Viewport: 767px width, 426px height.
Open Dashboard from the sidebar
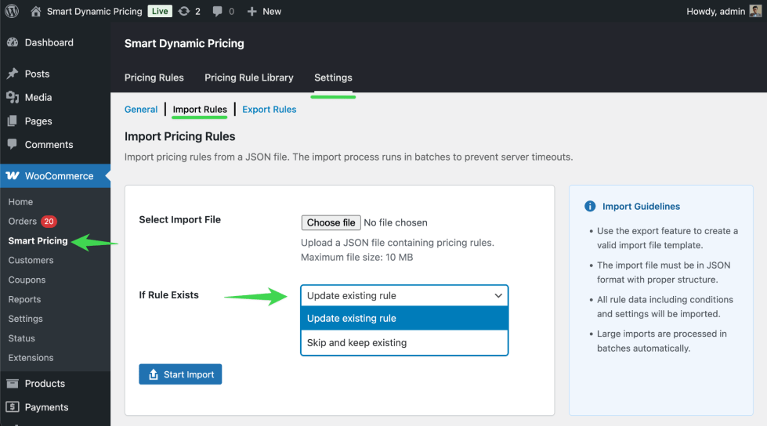tap(49, 42)
